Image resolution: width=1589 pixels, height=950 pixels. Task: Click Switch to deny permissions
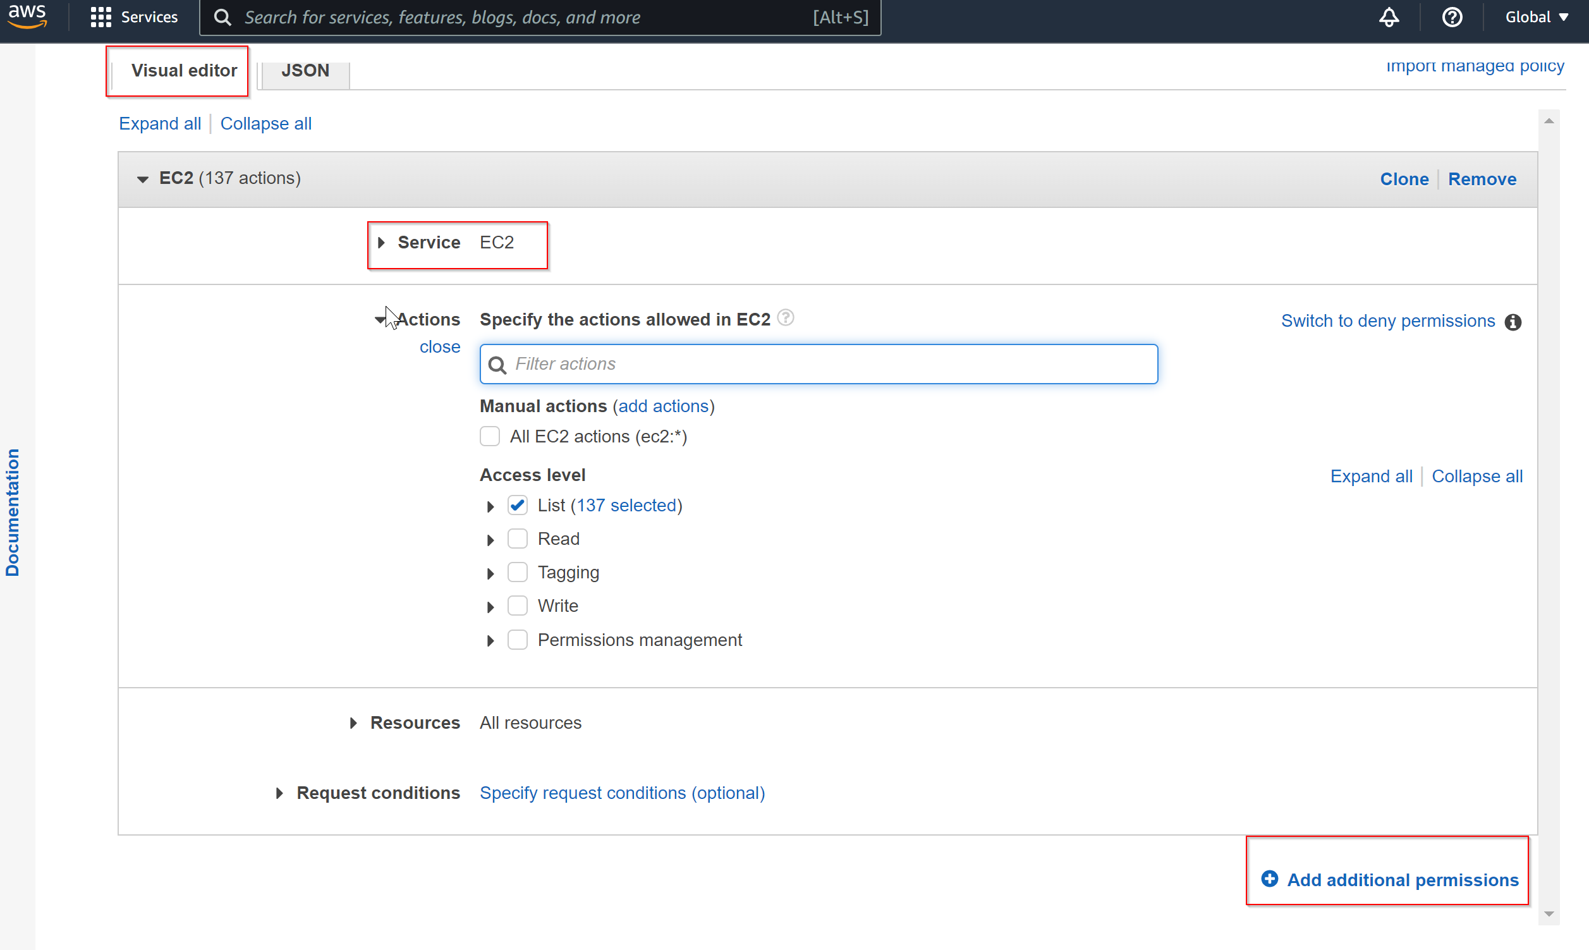[x=1387, y=320]
